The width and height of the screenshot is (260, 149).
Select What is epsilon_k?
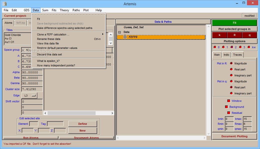click(x=69, y=61)
